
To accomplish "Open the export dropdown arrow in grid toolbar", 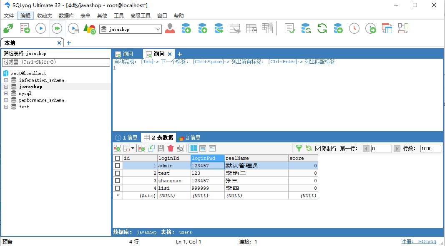I will pyautogui.click(x=133, y=148).
